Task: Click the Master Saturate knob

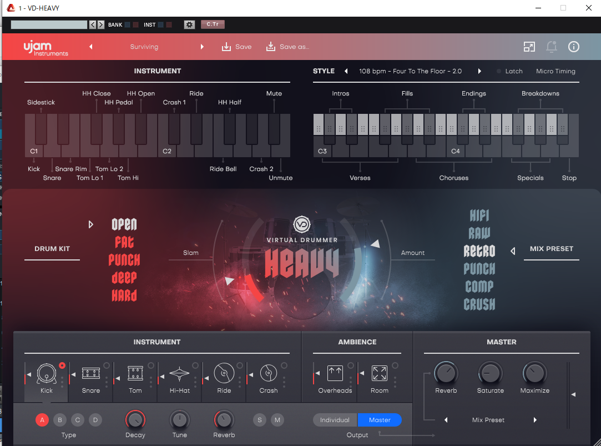Action: [x=490, y=372]
